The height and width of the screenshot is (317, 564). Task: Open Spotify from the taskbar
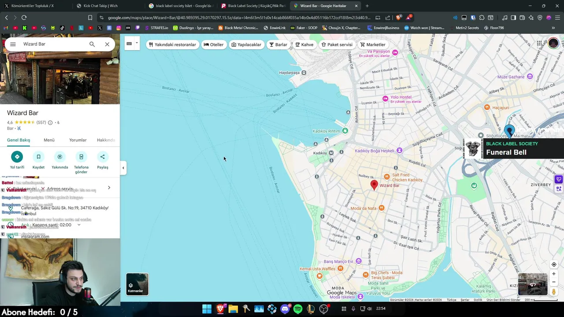[x=298, y=309]
